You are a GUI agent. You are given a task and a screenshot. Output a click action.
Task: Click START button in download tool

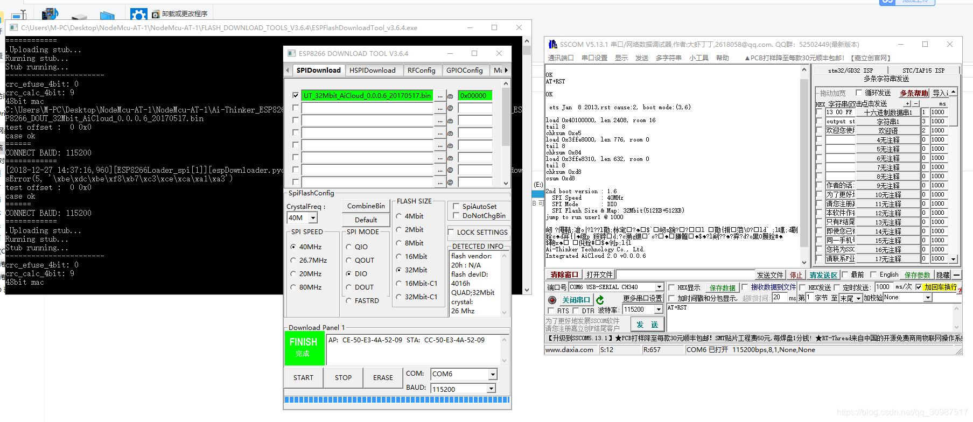[303, 377]
